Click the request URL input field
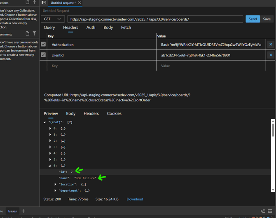The height and width of the screenshot is (218, 276). pyautogui.click(x=155, y=19)
